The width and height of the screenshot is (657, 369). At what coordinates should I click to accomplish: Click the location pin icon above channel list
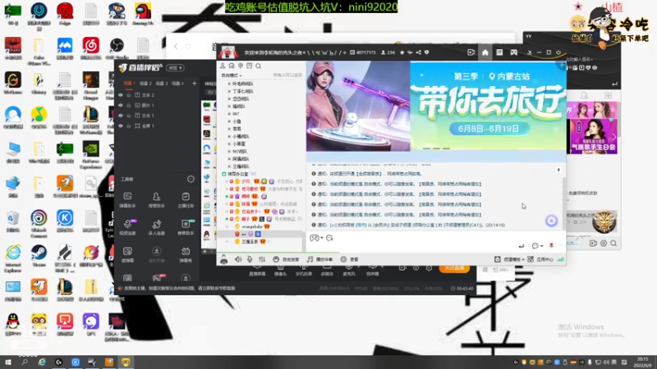tap(241, 66)
